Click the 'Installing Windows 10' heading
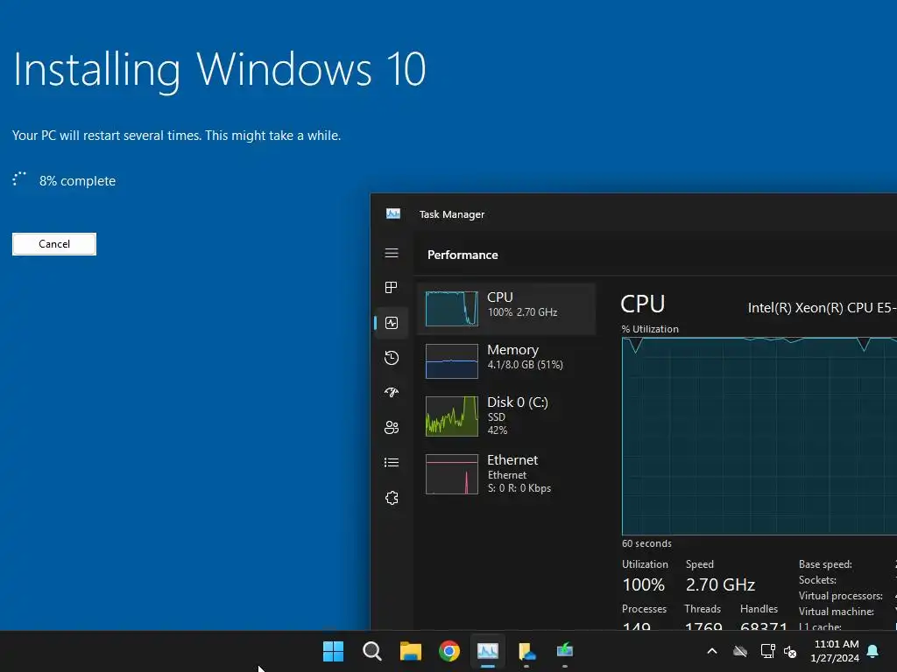 point(219,70)
